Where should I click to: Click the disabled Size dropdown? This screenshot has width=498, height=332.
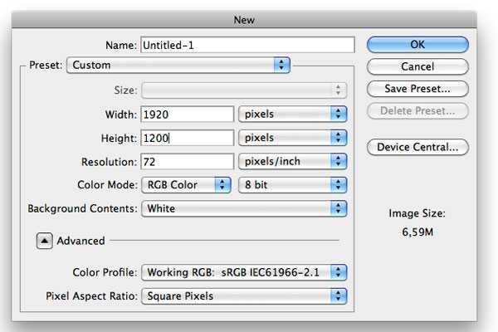(x=244, y=90)
